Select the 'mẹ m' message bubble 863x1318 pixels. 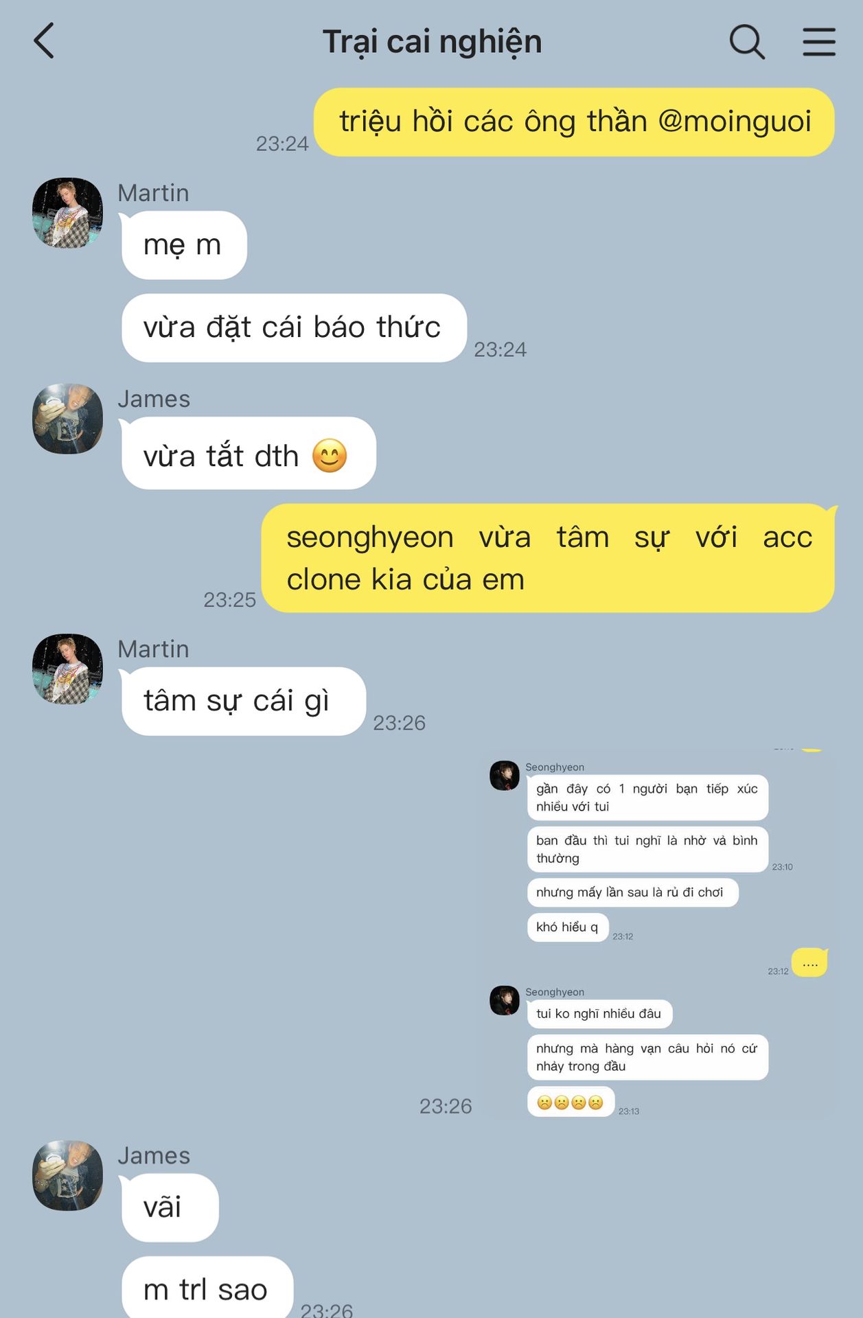pyautogui.click(x=183, y=245)
